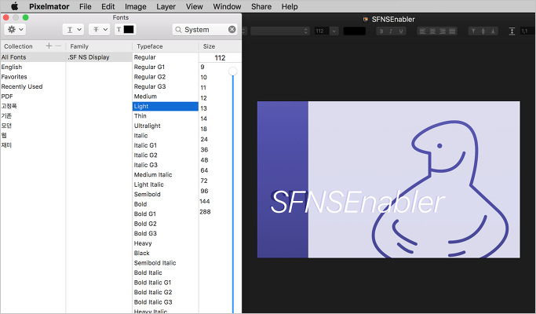
Task: Choose the Regular G1 typeface
Action: (166, 67)
